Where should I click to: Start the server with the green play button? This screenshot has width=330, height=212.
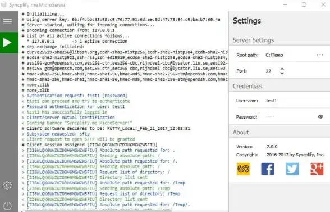9,43
